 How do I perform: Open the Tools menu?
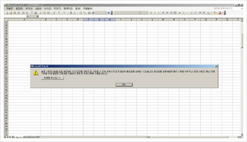coord(57,8)
